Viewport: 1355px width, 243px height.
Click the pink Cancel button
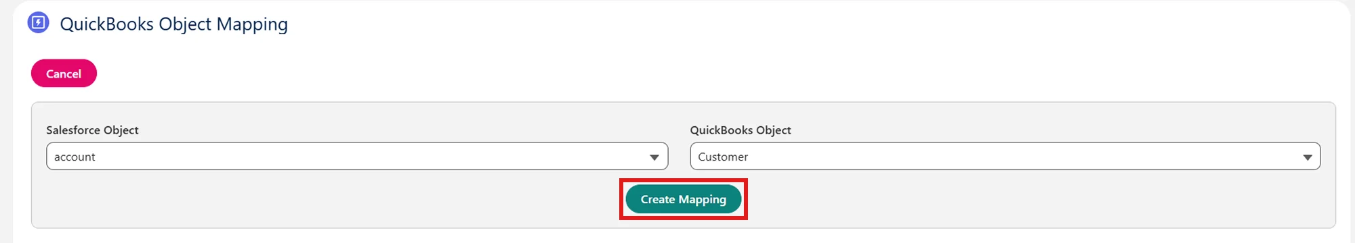(64, 74)
